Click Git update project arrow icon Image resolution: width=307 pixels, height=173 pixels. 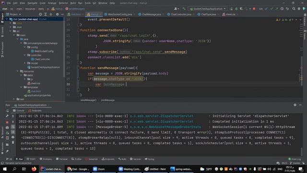point(267,9)
